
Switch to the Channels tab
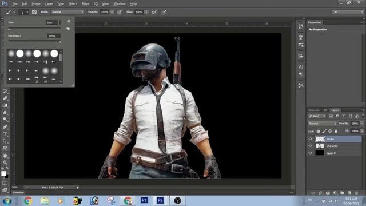coord(313,110)
